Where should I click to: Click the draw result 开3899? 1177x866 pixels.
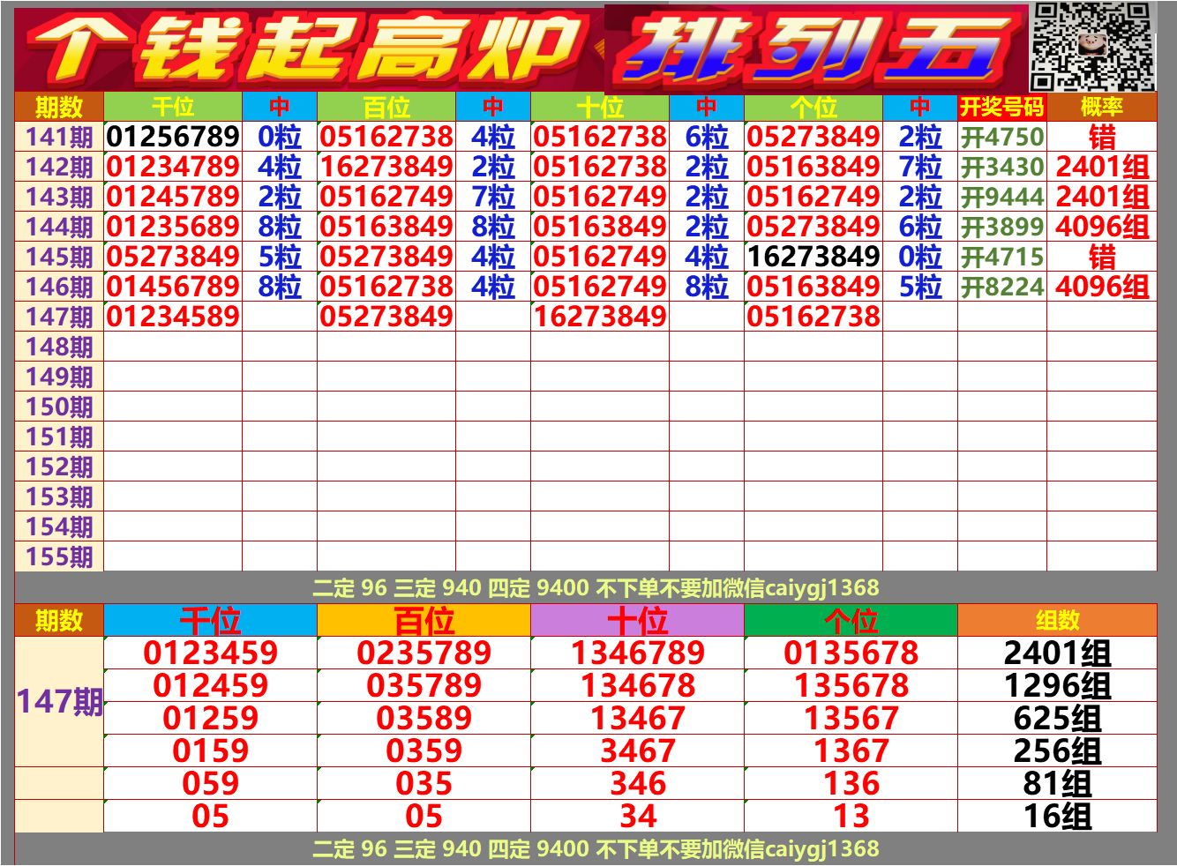click(1002, 227)
